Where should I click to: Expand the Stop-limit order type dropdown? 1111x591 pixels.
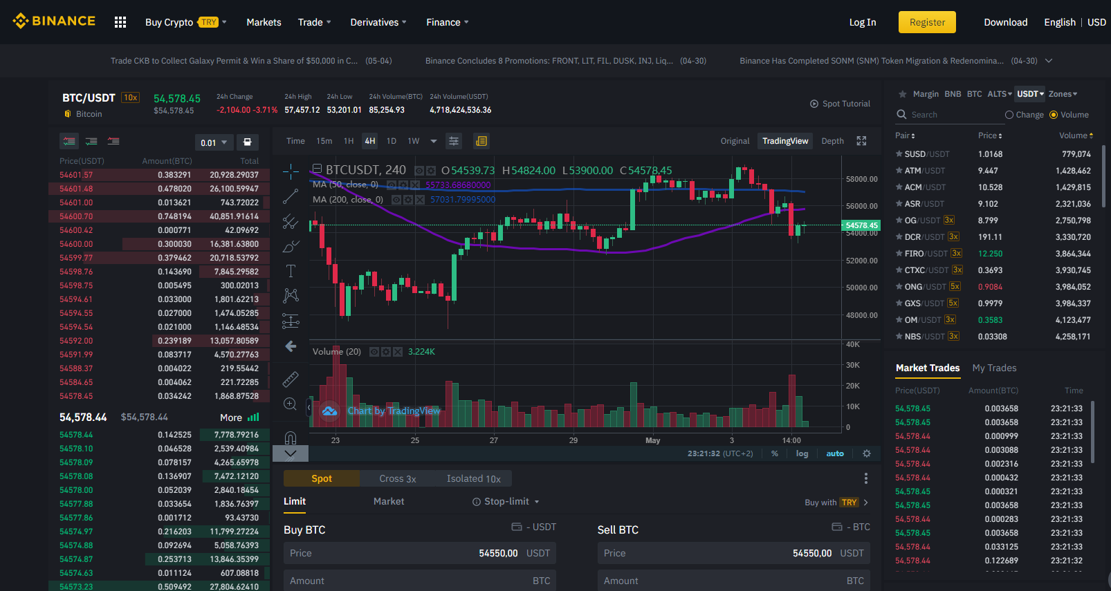click(506, 502)
